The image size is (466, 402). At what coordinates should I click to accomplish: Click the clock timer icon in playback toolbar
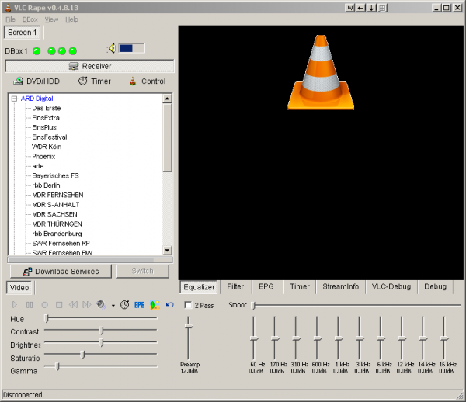click(x=125, y=305)
